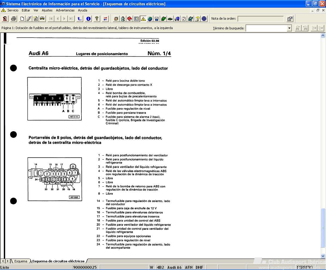326x270 pixels.
Task: Click the Listo status text
Action: pos(5,267)
